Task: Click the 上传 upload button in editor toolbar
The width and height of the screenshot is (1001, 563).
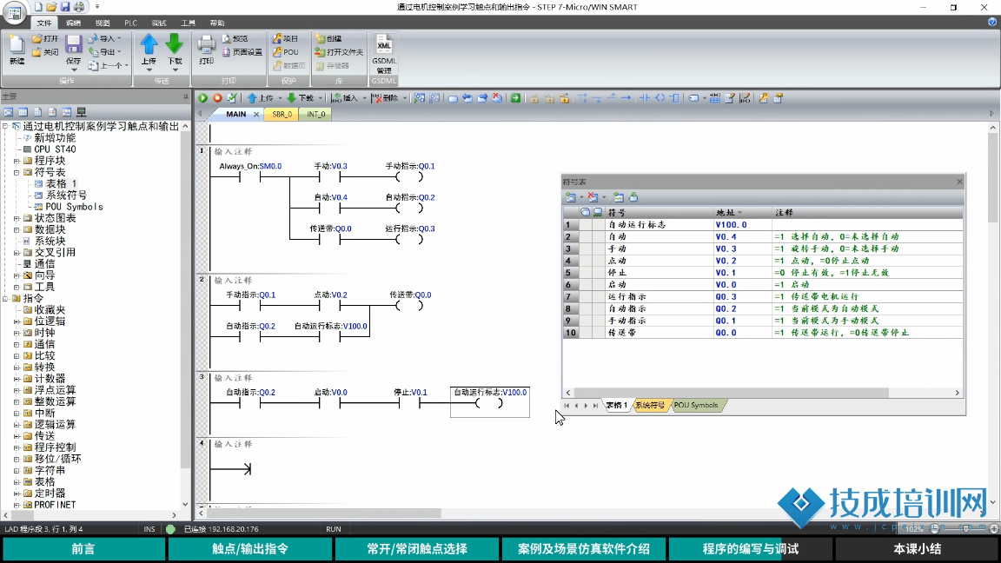Action: 261,97
